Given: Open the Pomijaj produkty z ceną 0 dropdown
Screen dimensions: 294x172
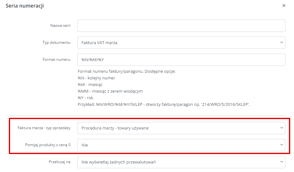Looking at the screenshot, I should (181, 145).
